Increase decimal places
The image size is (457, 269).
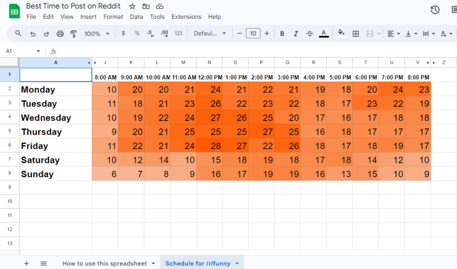pyautogui.click(x=164, y=33)
